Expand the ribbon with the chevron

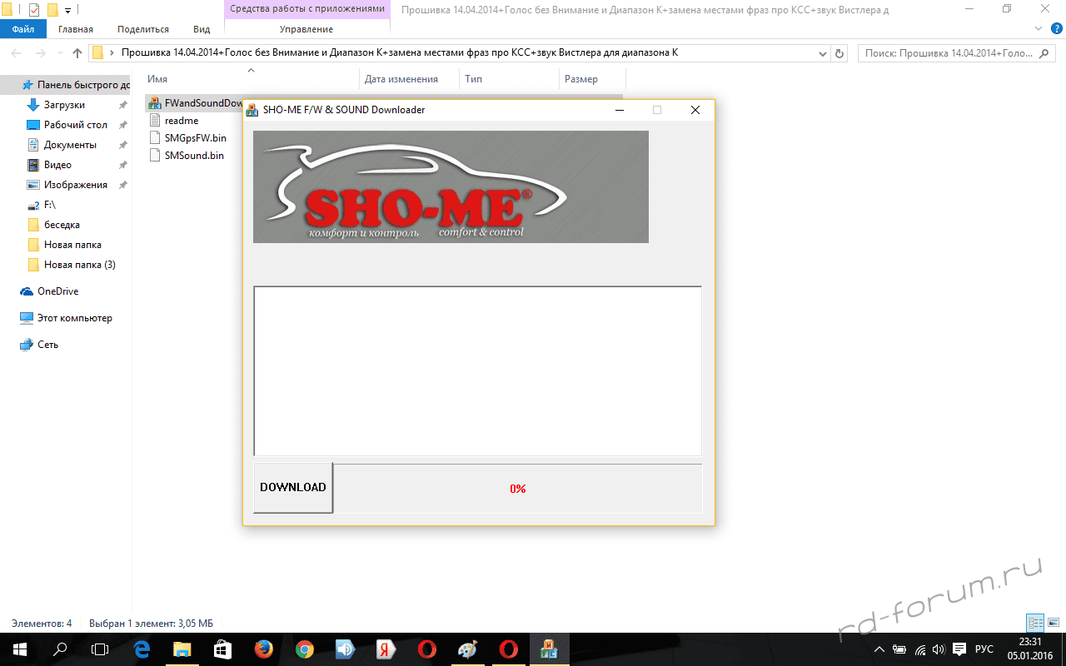click(1038, 29)
